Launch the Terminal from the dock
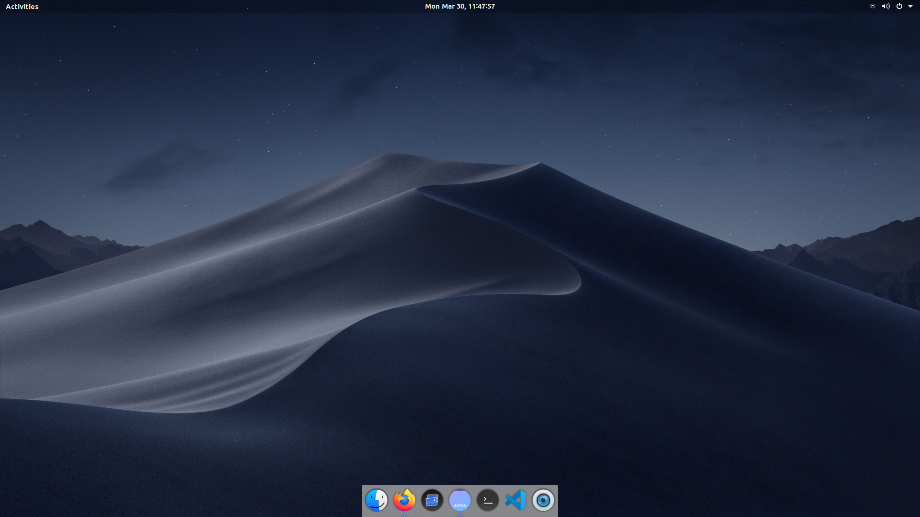920x517 pixels. 488,500
